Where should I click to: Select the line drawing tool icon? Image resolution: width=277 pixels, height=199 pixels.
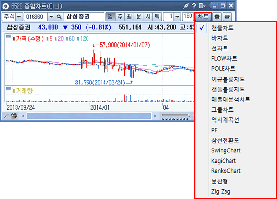[x=6, y=116]
